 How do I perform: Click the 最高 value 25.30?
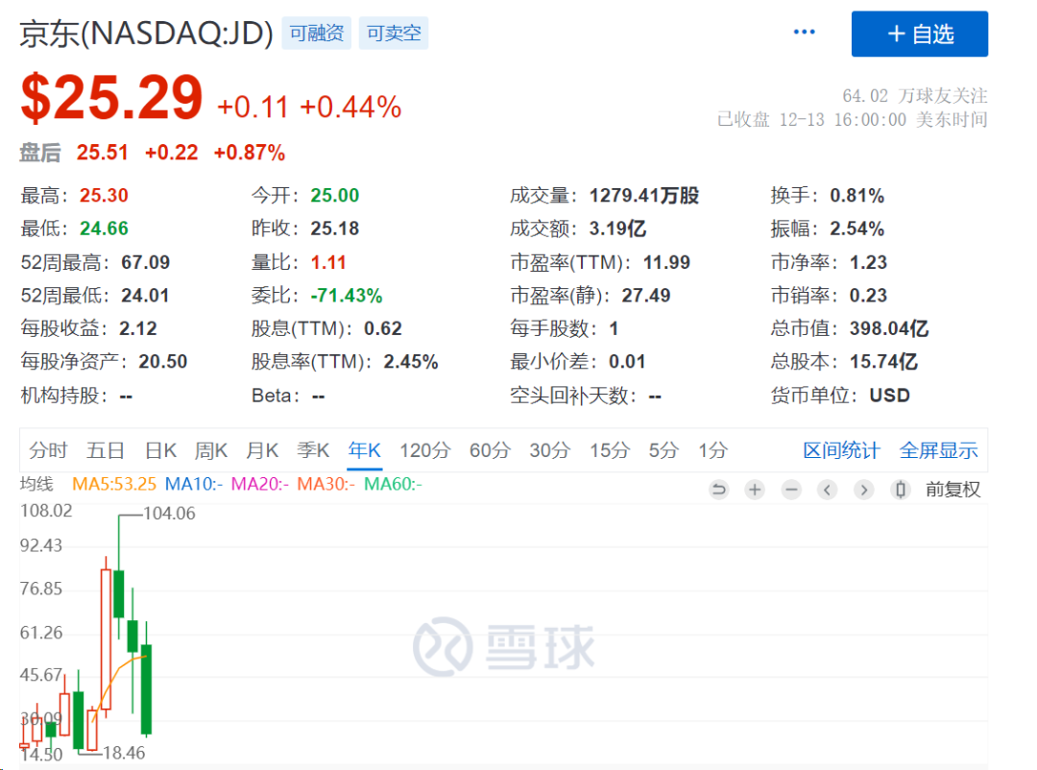coord(104,196)
